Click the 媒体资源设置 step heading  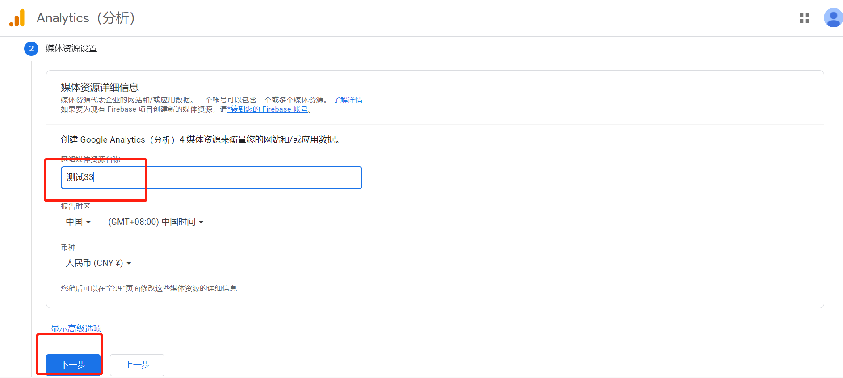(71, 48)
